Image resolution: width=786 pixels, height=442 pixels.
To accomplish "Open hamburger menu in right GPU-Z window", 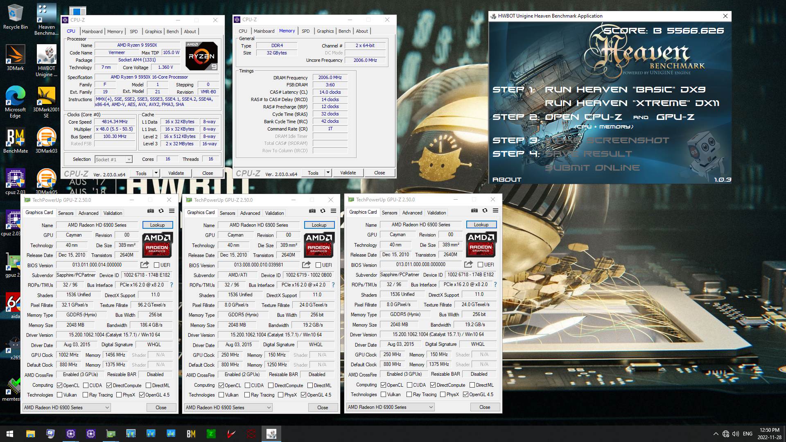I will pyautogui.click(x=495, y=210).
